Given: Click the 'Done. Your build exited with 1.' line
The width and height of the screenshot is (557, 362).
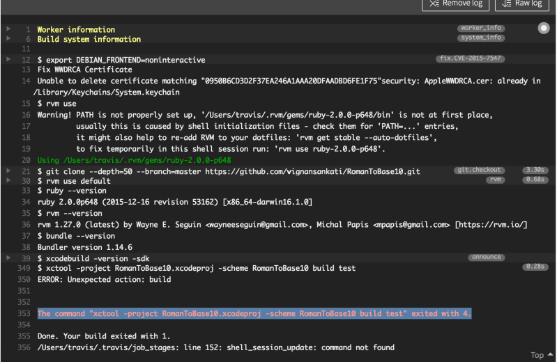Looking at the screenshot, I should pyautogui.click(x=104, y=336).
